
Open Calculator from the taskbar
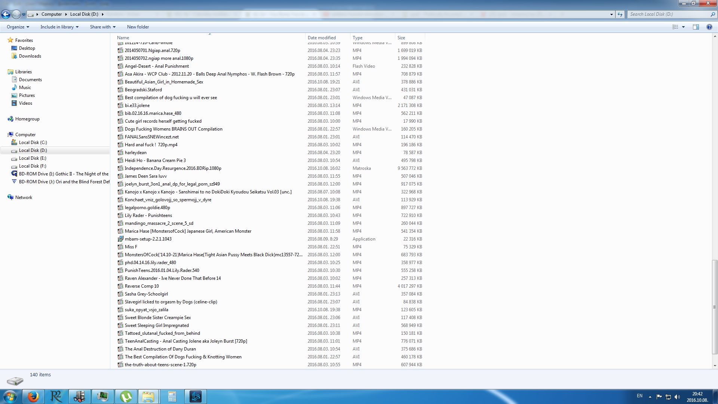coord(172,397)
